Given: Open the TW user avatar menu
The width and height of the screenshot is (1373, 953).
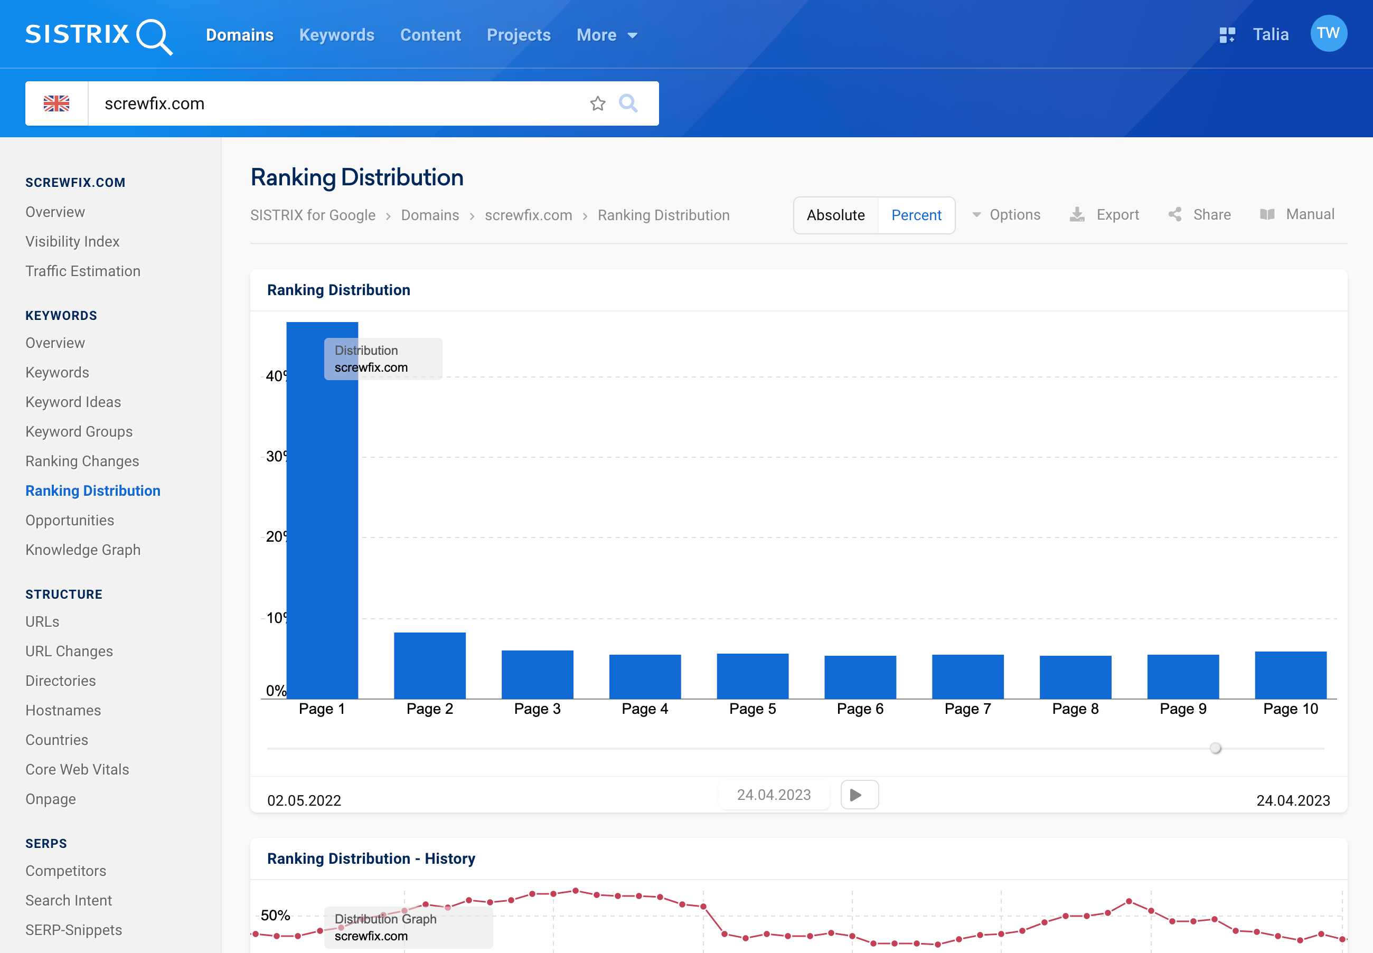Looking at the screenshot, I should click(x=1328, y=33).
